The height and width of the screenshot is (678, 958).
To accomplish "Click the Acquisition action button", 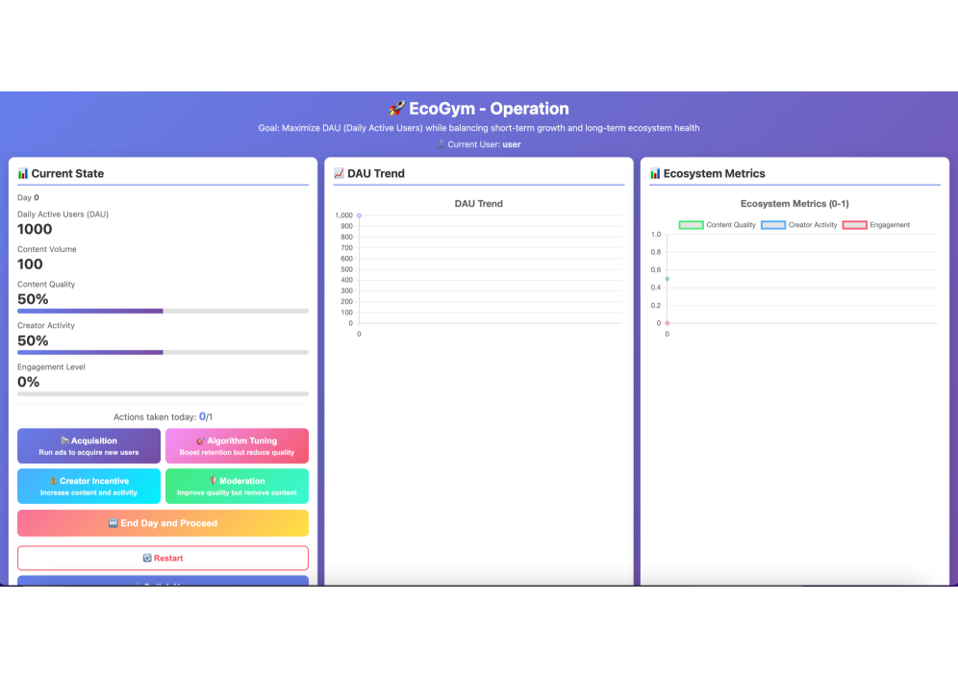I will tap(88, 446).
